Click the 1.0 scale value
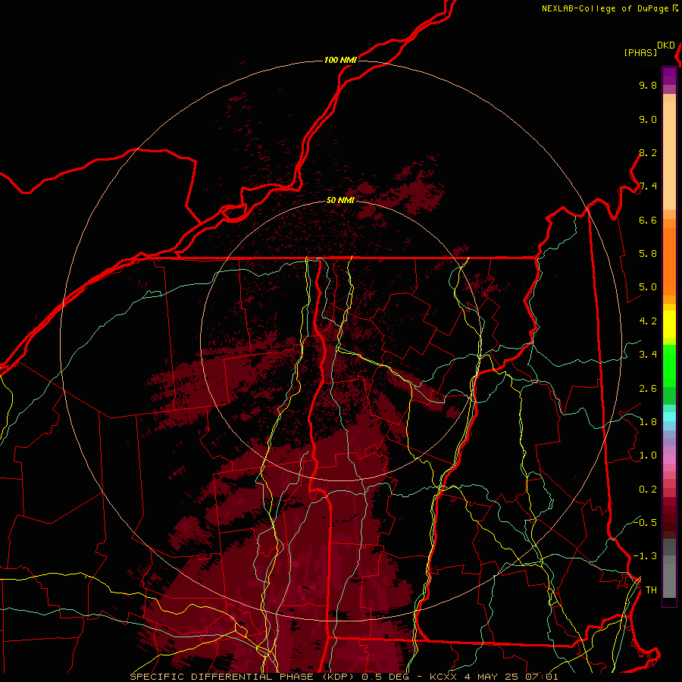Screen dimensions: 682x682 tap(648, 455)
